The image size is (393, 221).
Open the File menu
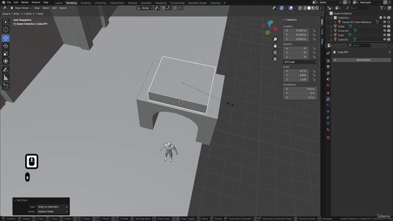coord(9,2)
